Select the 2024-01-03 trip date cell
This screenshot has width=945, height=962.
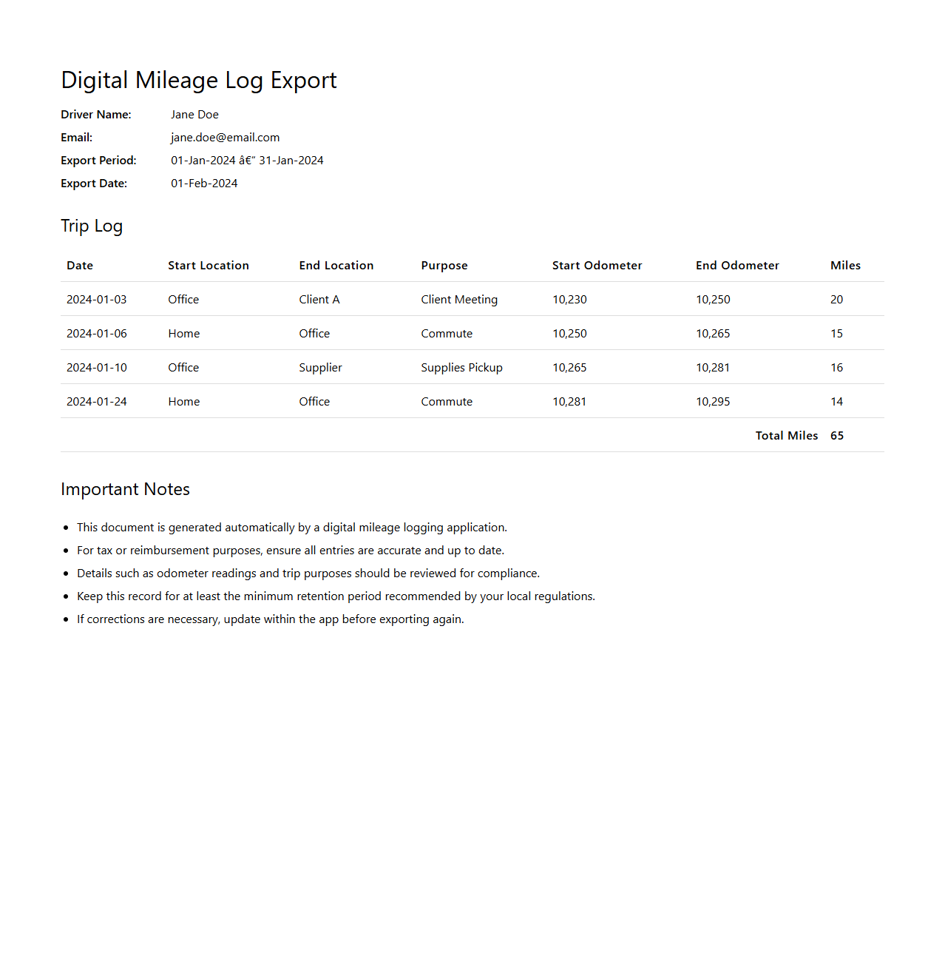[x=96, y=300]
